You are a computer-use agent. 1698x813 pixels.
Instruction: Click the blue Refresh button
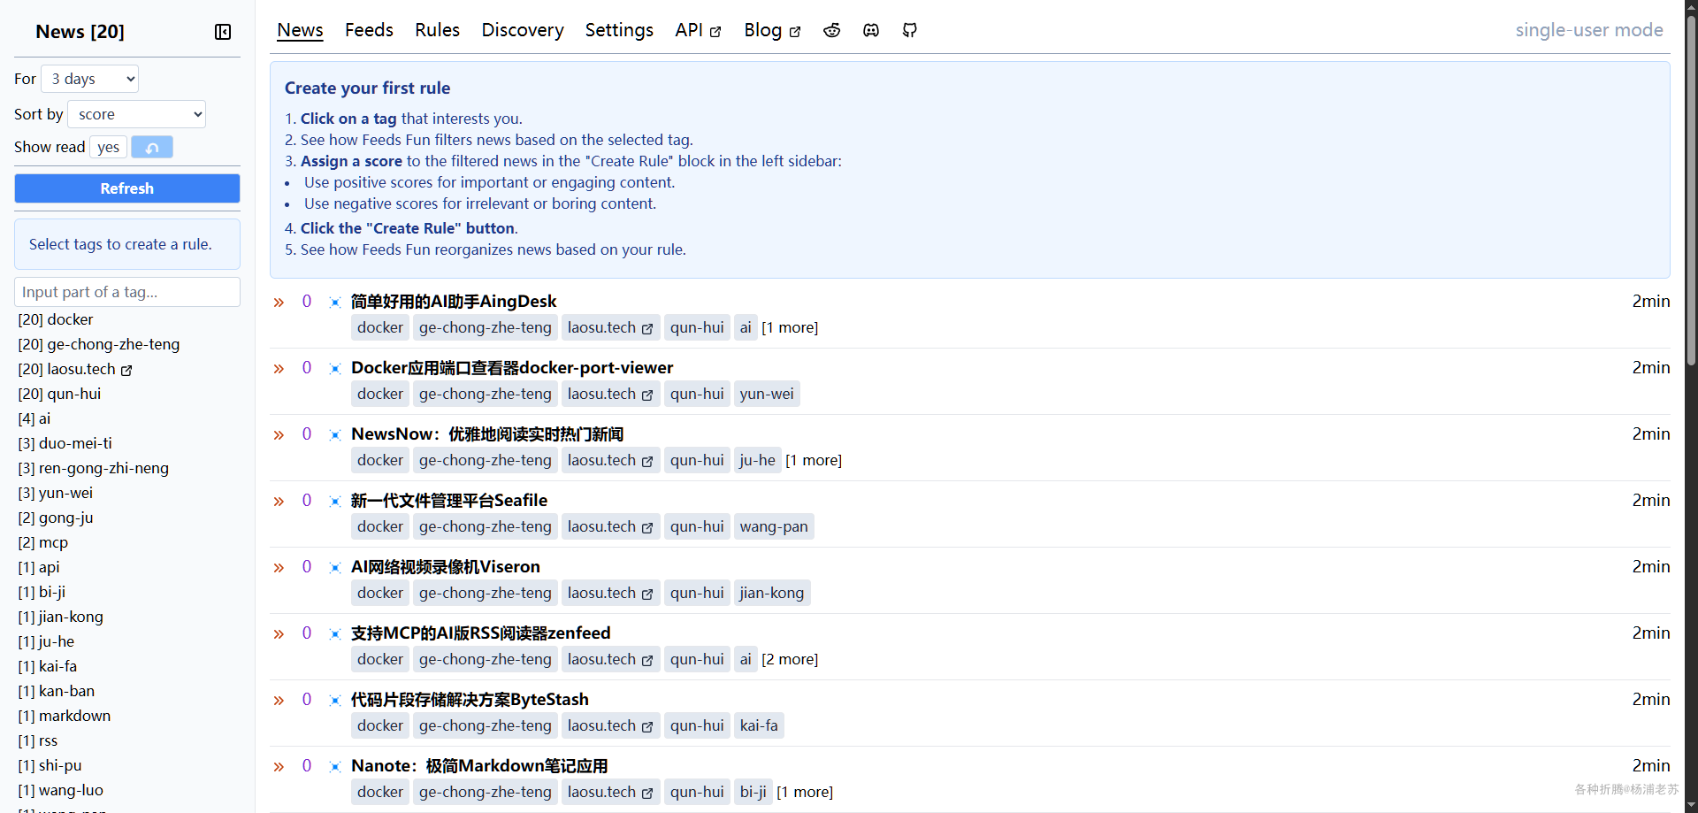[127, 188]
